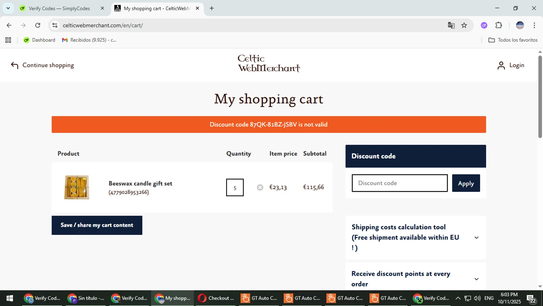Screen dimensions: 543x306
Task: Click My shopping cart heading
Action: (x=269, y=99)
